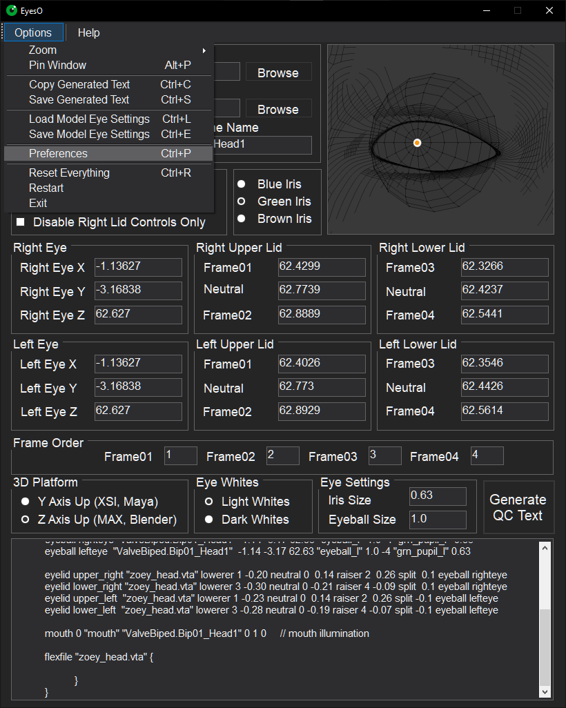Select Save Generated Text menu entry
This screenshot has height=708, width=566.
pos(108,99)
